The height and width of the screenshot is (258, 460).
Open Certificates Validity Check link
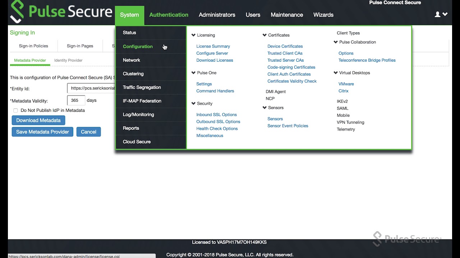pos(292,81)
